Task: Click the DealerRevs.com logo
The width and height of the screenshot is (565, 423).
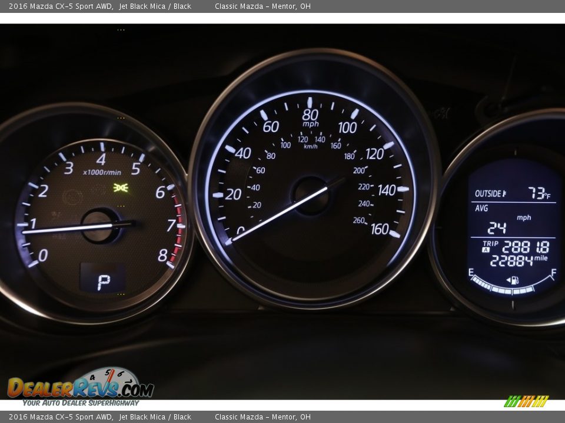Action: (x=81, y=387)
